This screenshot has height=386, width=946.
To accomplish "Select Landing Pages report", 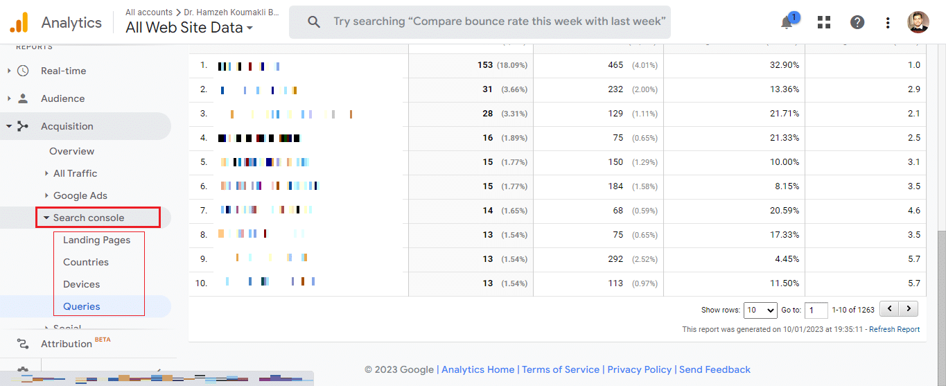I will tap(96, 240).
